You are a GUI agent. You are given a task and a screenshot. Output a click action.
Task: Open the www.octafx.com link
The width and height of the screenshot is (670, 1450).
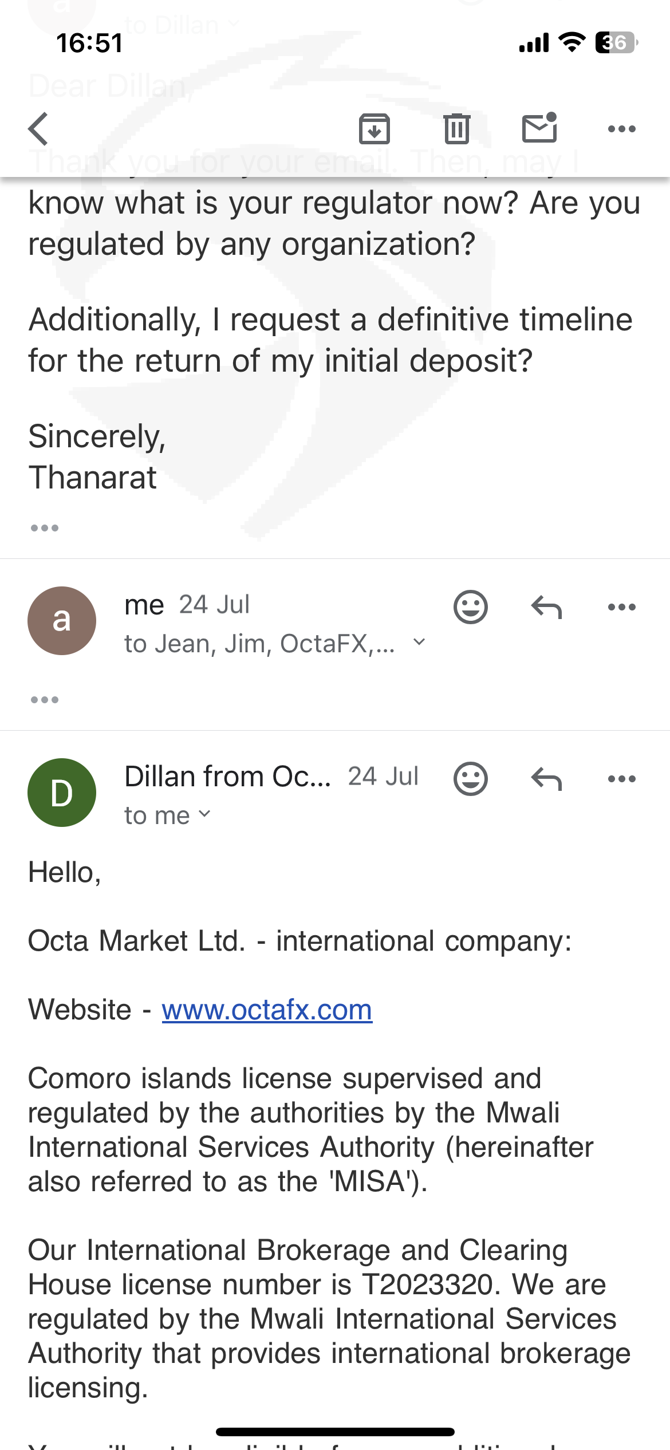point(267,1010)
